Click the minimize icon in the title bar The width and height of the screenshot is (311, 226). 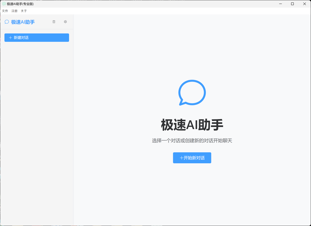click(x=280, y=4)
